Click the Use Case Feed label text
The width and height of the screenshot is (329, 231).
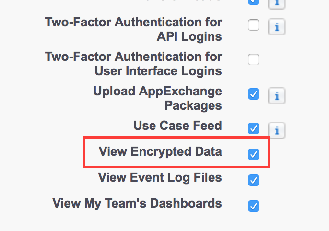[178, 126]
